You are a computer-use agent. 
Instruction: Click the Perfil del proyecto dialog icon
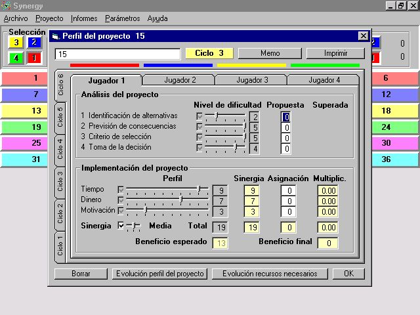click(x=55, y=36)
